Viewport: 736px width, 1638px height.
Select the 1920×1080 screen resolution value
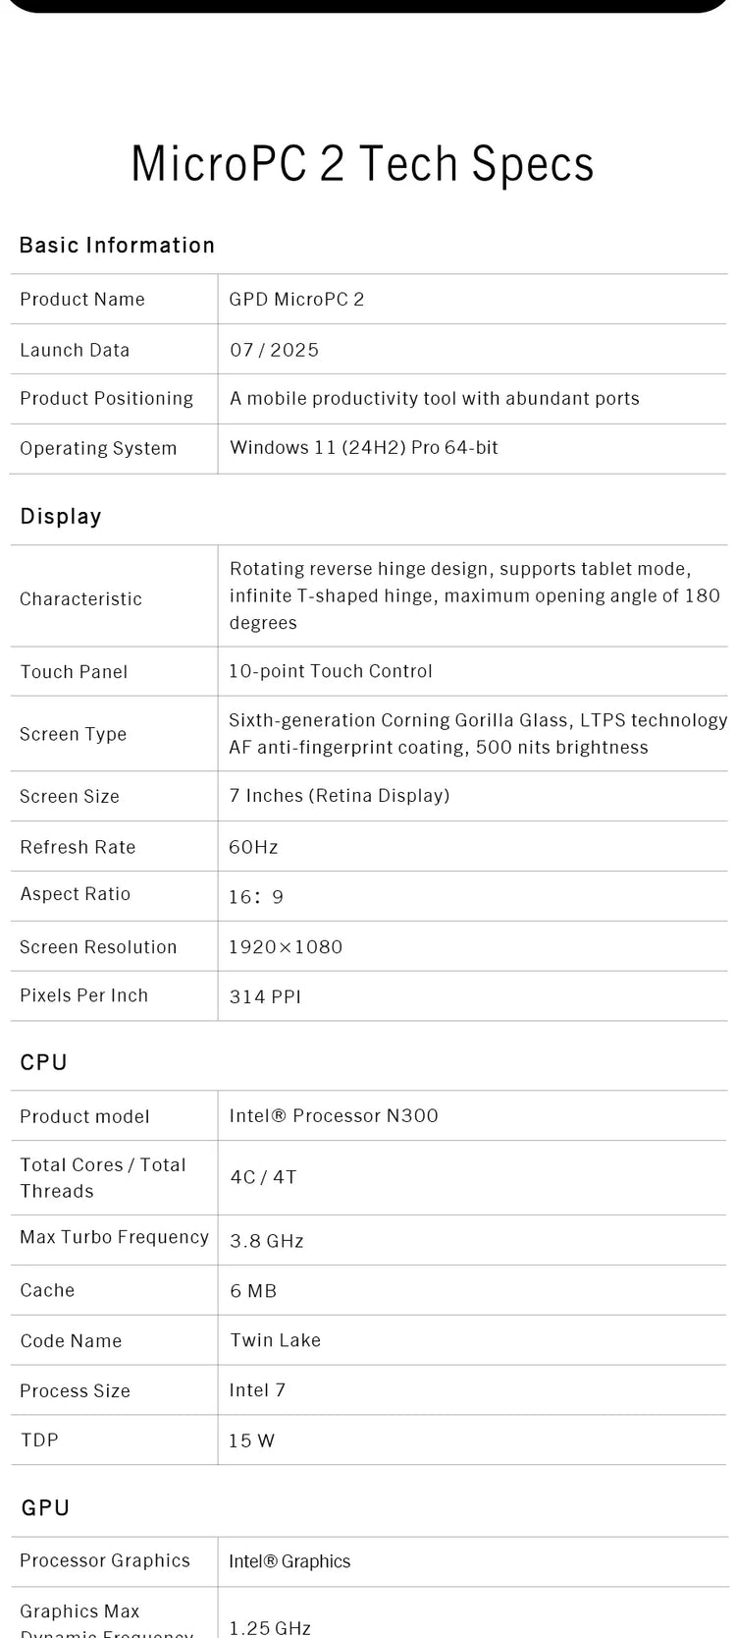click(286, 947)
